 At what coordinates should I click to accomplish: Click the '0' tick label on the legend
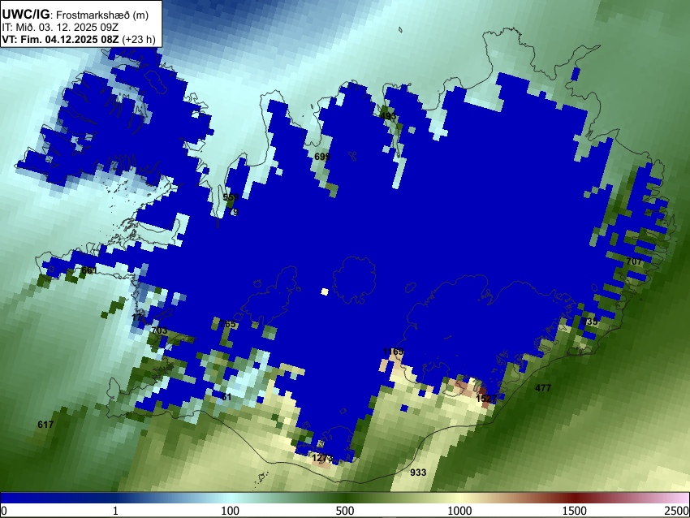4,511
